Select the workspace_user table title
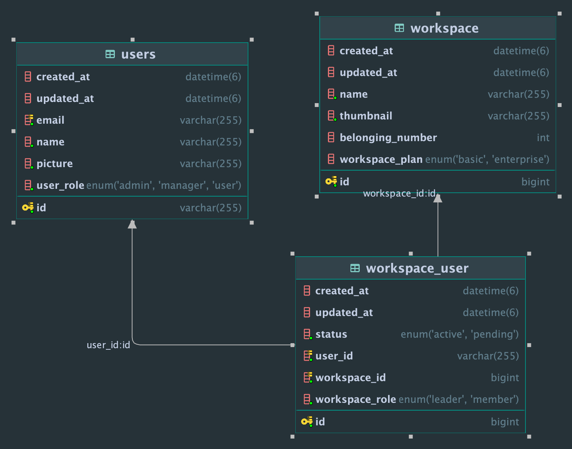 point(417,268)
